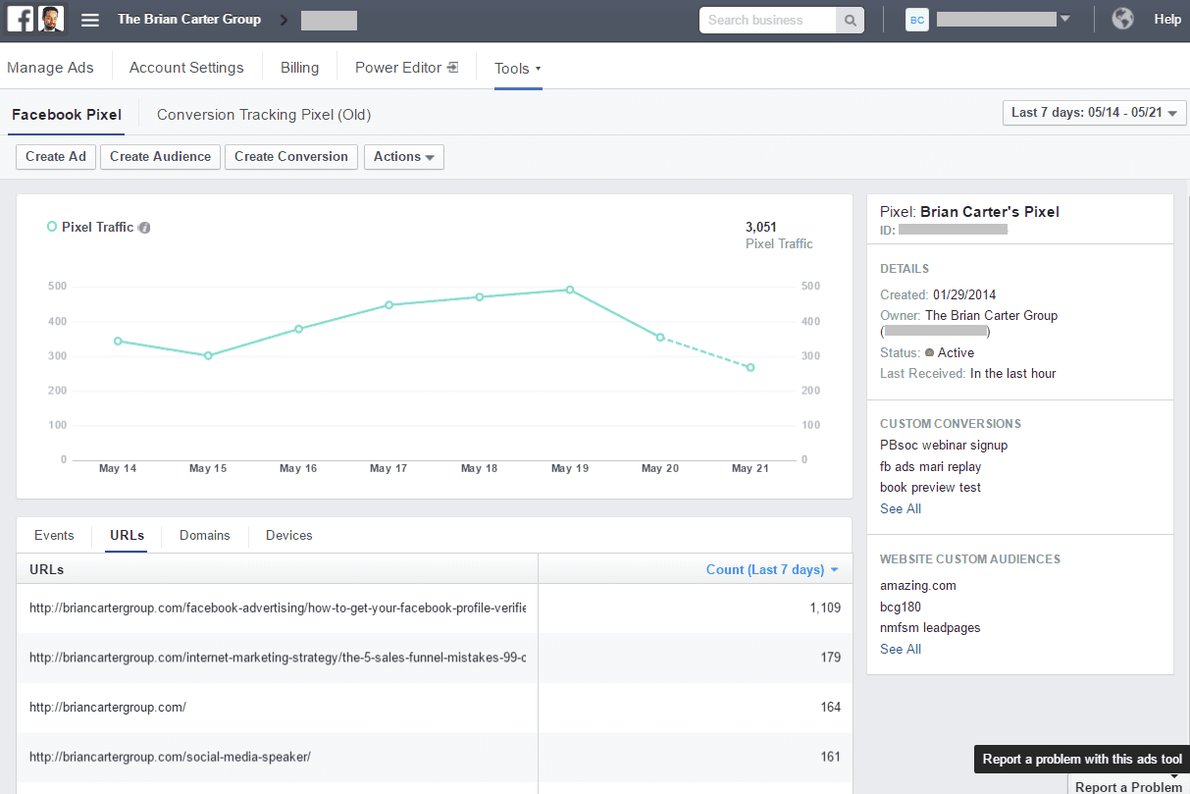Viewport: 1190px width, 794px height.
Task: Click the globe notifications icon
Action: coord(1122,20)
